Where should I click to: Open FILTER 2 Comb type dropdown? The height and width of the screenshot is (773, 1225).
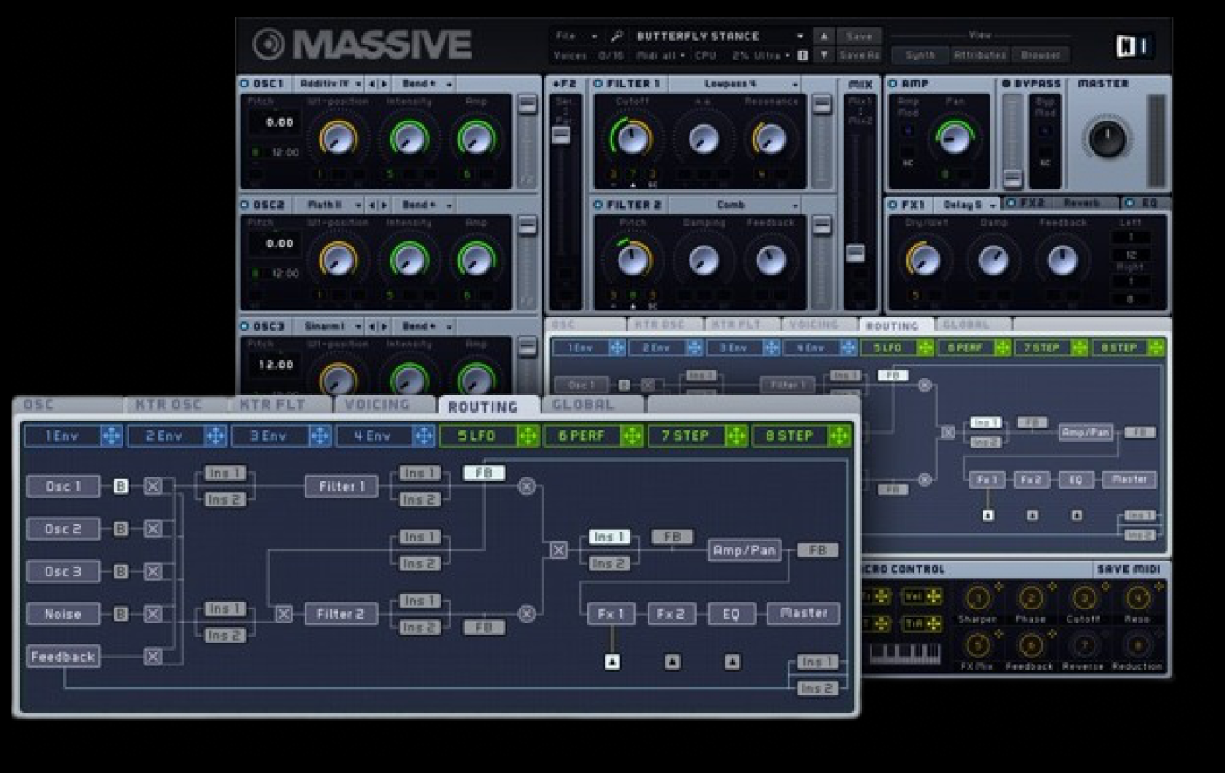point(734,205)
